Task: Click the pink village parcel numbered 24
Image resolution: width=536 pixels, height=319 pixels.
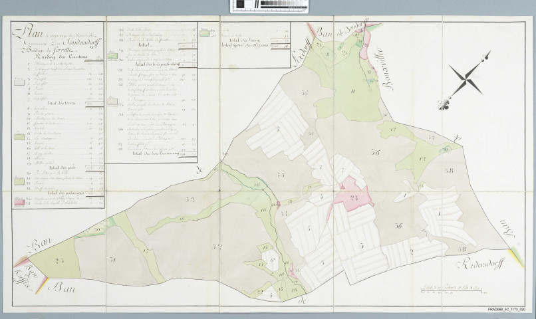Action: [x=353, y=197]
